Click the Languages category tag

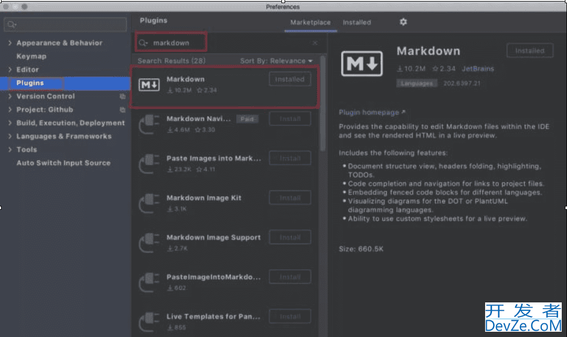(416, 83)
